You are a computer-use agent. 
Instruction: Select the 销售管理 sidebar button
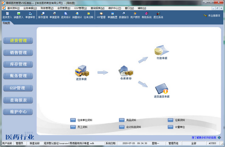pos(18,53)
